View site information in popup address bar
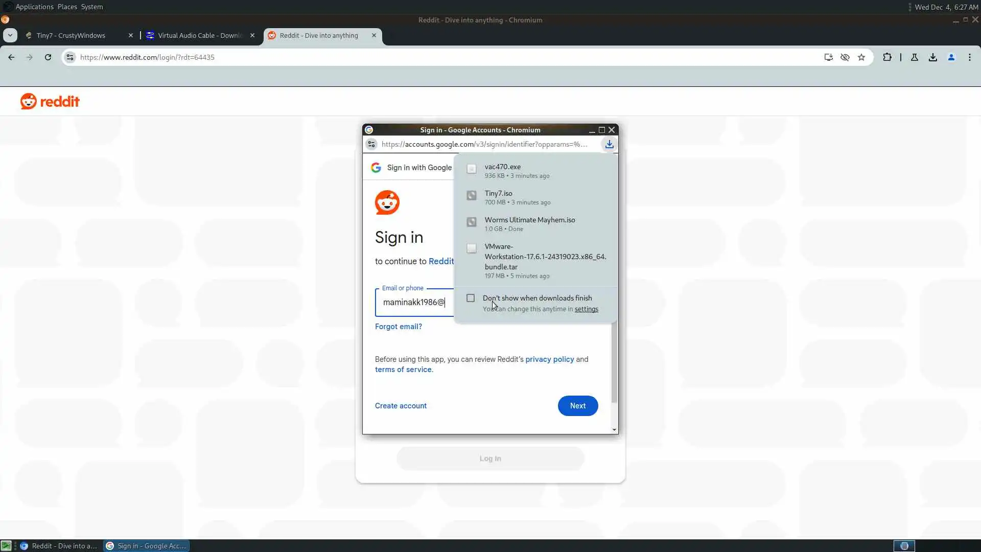 click(x=371, y=145)
